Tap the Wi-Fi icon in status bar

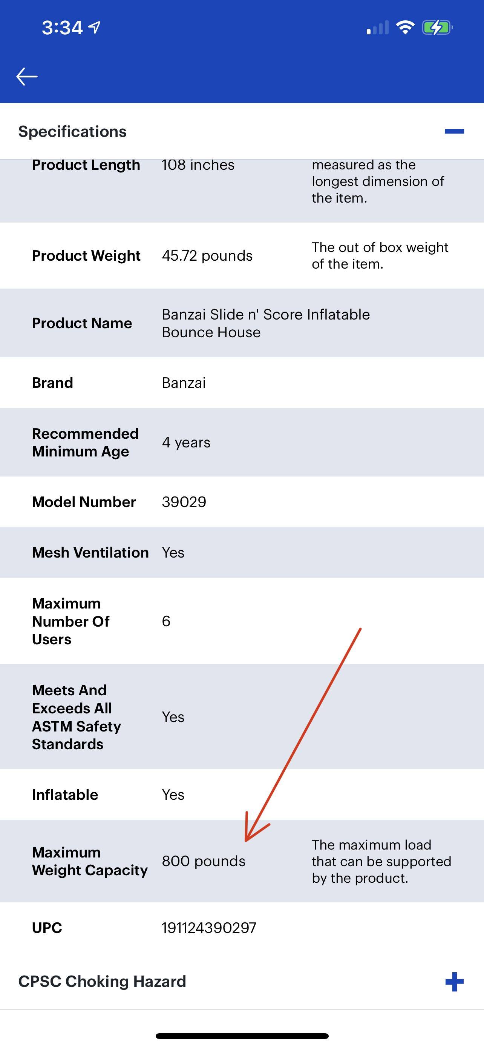click(405, 27)
